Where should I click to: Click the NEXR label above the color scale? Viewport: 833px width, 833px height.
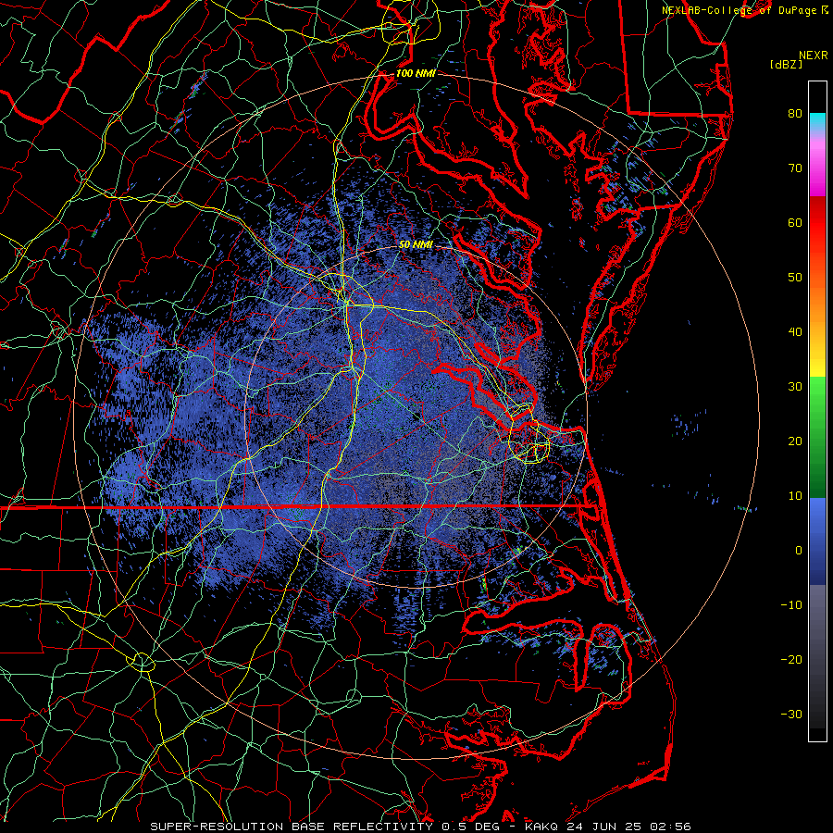(x=813, y=56)
